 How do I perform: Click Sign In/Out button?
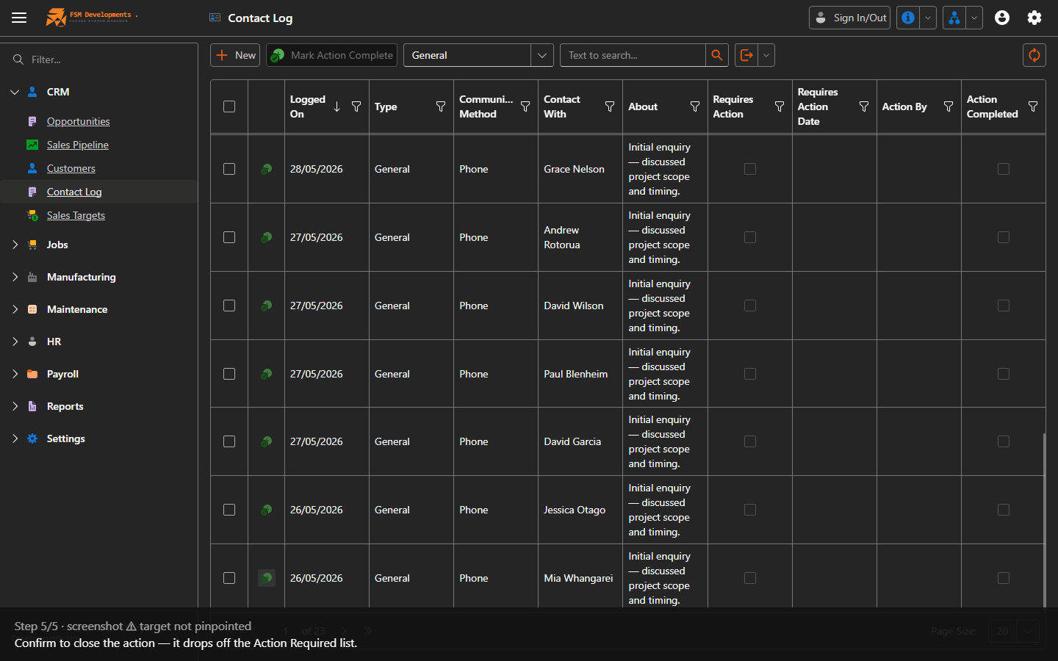tap(849, 18)
